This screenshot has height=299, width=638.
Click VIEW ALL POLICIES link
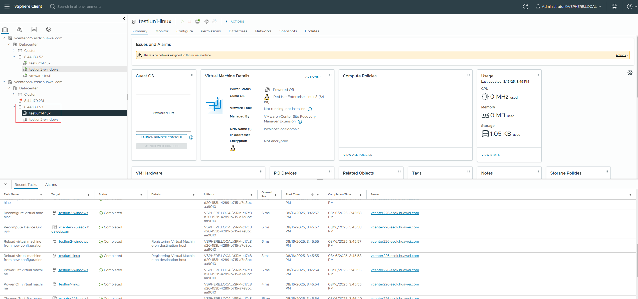click(x=358, y=155)
